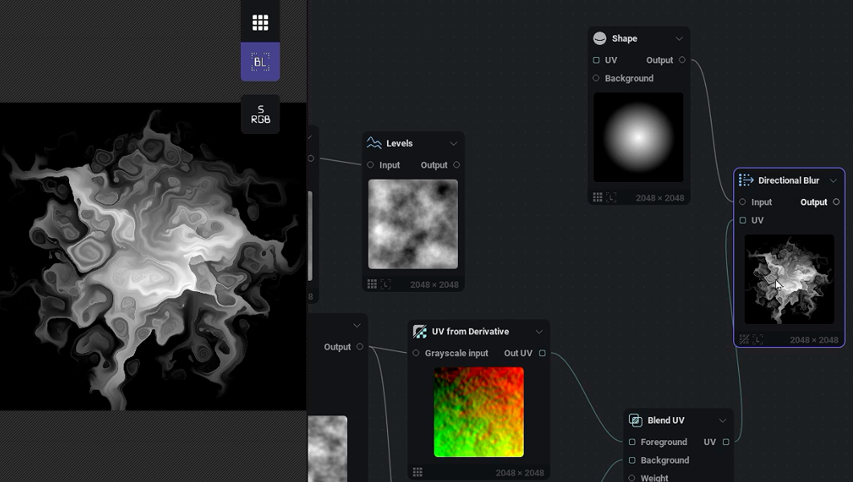Select the UV from Derivative colored preview thumbnail
This screenshot has width=853, height=482.
click(x=479, y=412)
